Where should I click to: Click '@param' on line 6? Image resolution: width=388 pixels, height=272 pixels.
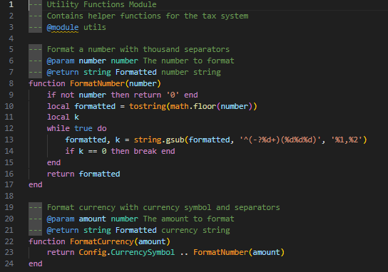tap(61, 61)
